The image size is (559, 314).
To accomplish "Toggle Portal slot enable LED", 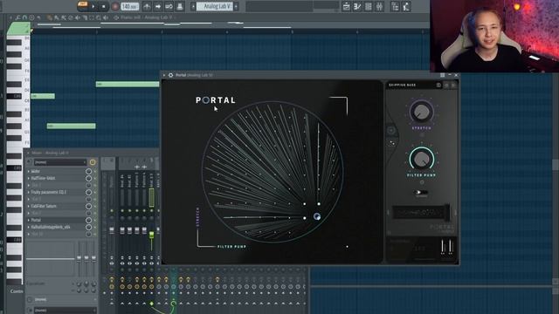I will coord(95,220).
